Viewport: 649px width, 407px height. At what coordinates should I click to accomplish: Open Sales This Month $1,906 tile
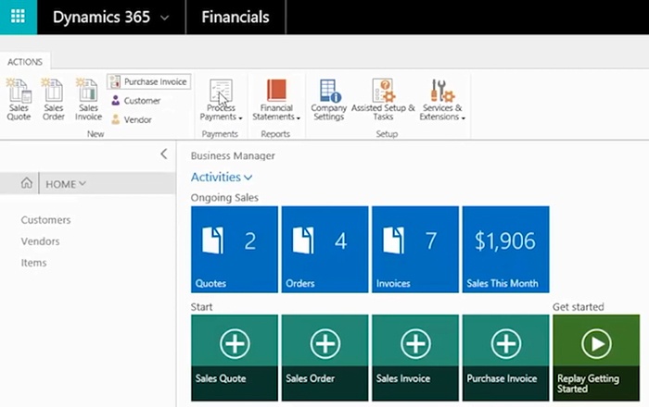[x=506, y=250]
